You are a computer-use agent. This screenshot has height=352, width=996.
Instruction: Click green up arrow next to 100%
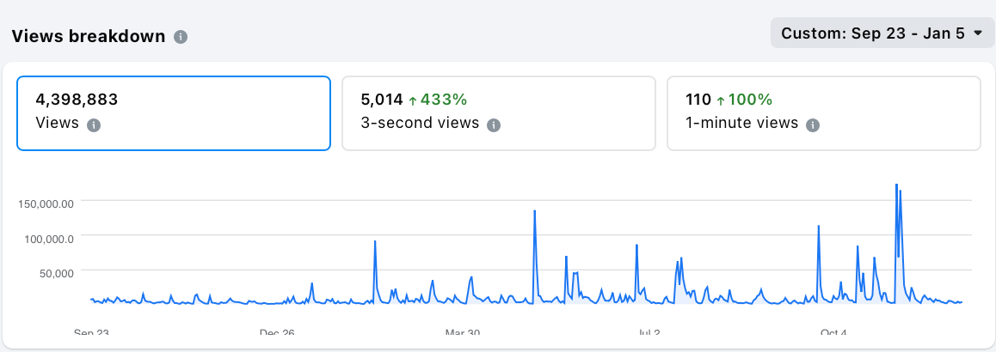click(x=721, y=100)
